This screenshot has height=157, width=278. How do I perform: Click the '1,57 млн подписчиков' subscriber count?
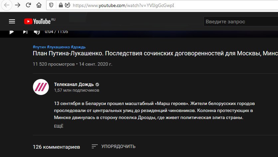point(76,90)
